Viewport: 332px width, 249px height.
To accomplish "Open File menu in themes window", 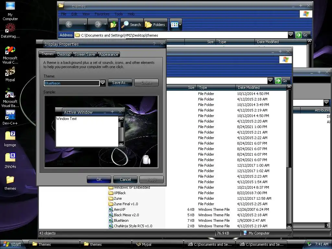I will click(x=64, y=14).
